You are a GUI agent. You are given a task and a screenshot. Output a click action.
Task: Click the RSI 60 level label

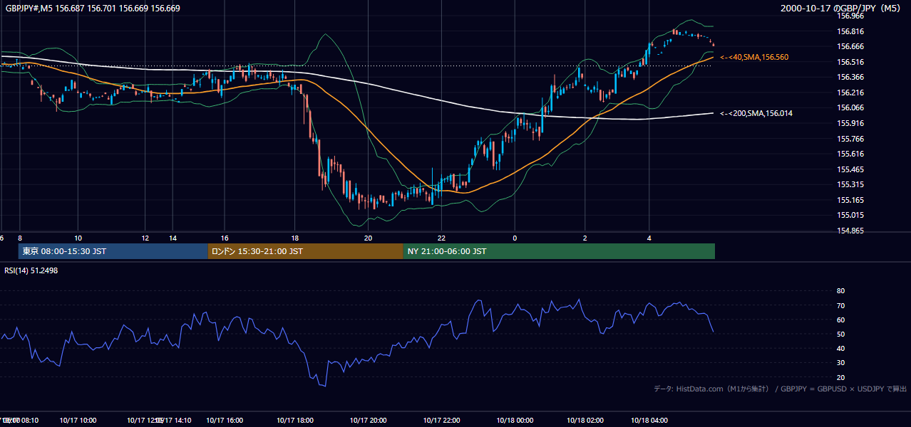pos(840,320)
